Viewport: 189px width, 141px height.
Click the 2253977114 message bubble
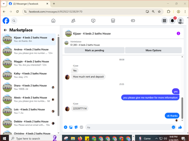tap(80, 108)
